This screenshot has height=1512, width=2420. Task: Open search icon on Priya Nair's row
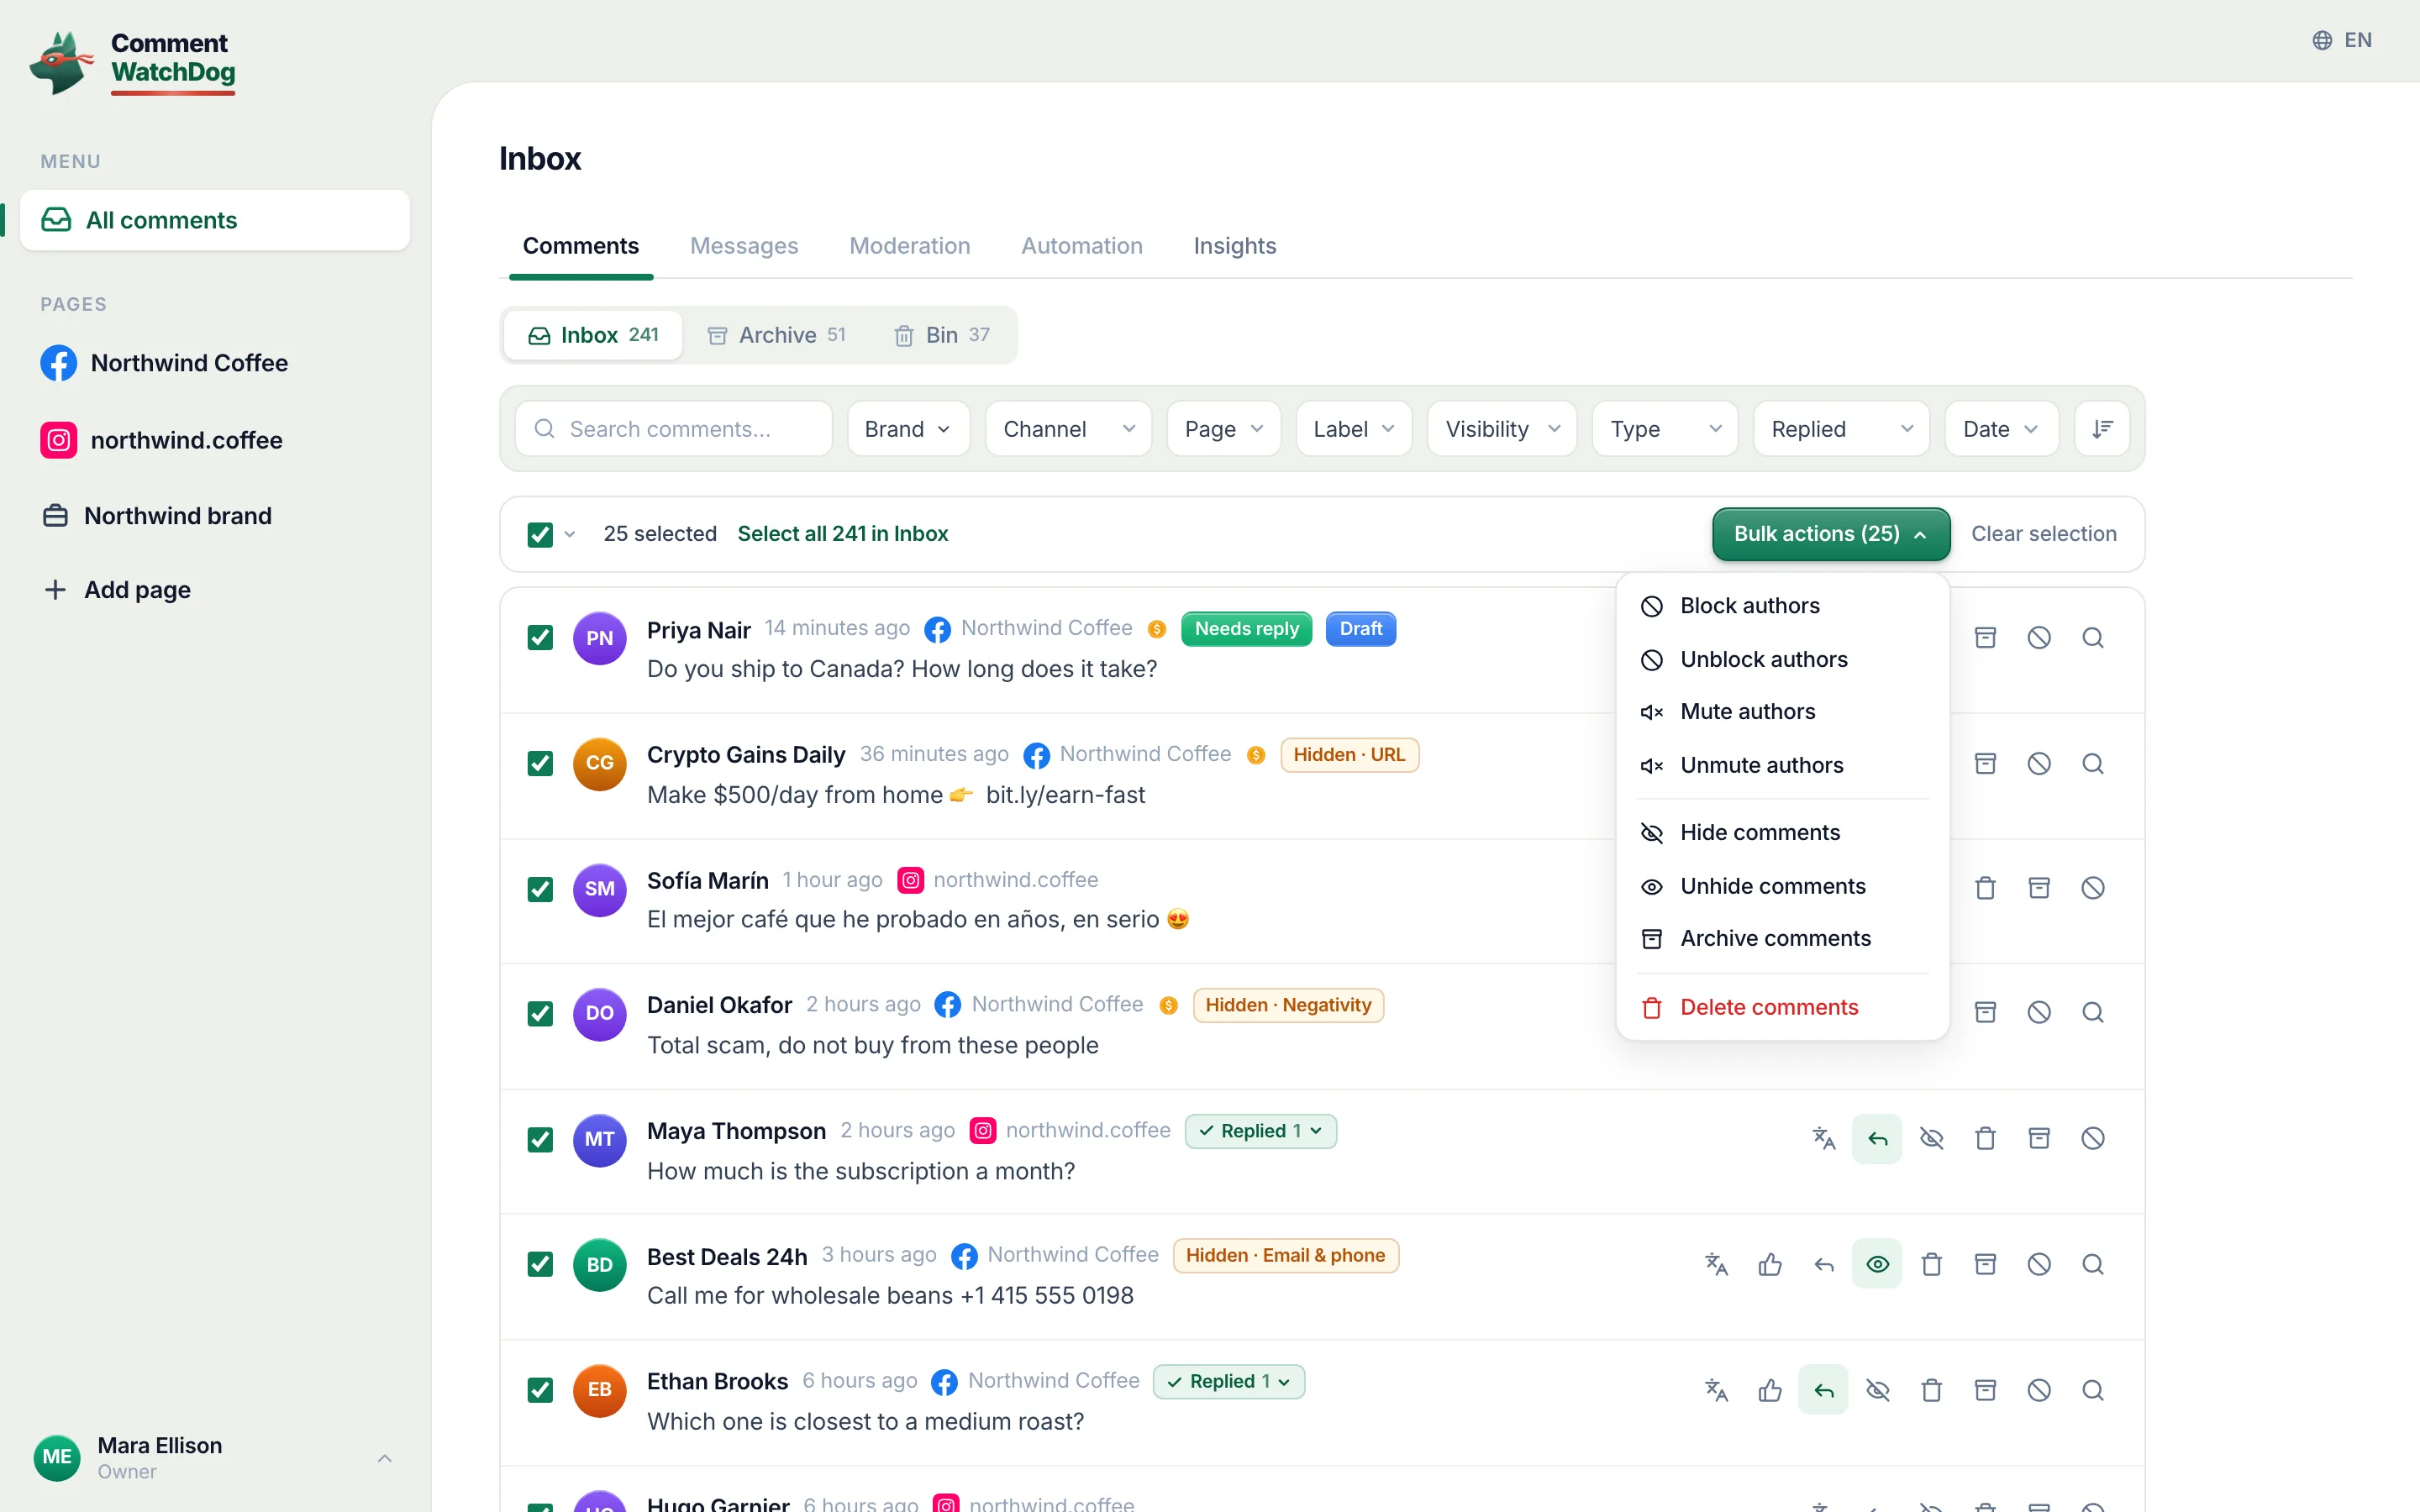tap(2093, 638)
